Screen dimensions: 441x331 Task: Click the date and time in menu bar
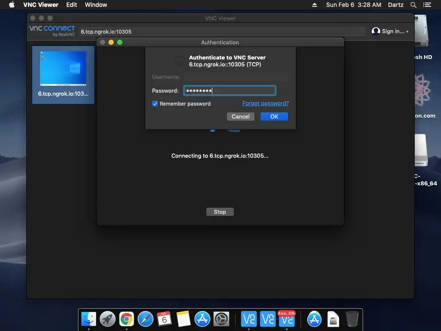point(354,5)
